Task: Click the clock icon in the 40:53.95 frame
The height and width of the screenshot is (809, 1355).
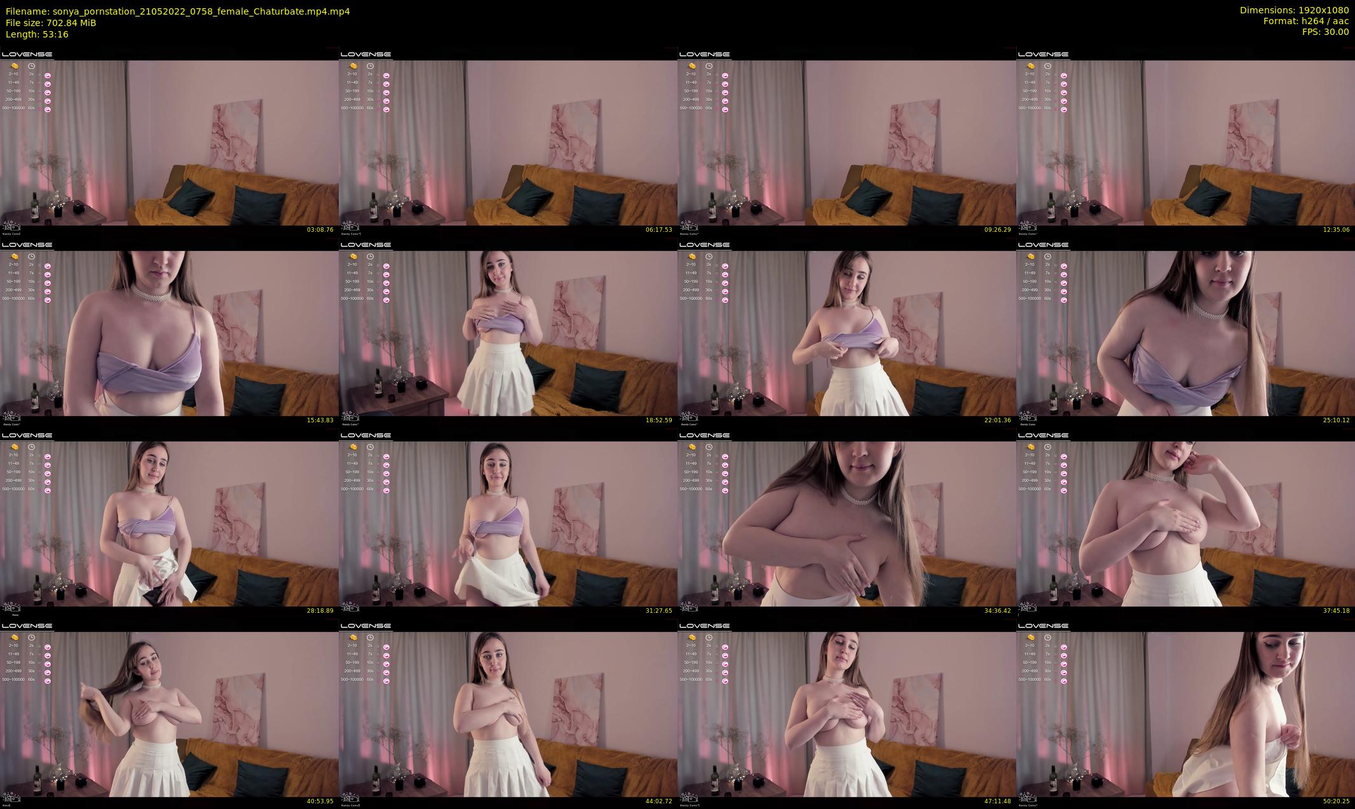Action: [31, 638]
